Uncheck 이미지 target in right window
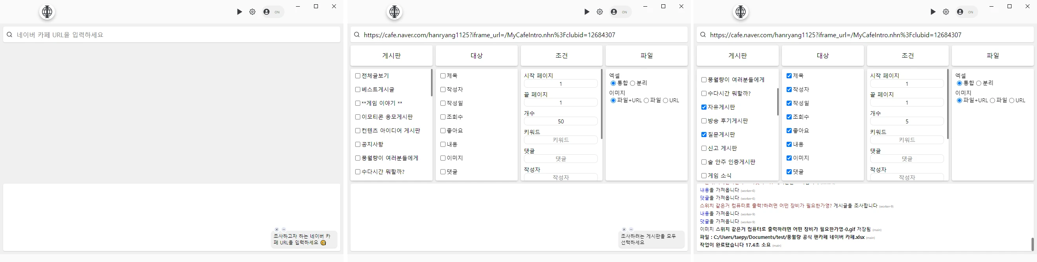The height and width of the screenshot is (262, 1037). 789,158
